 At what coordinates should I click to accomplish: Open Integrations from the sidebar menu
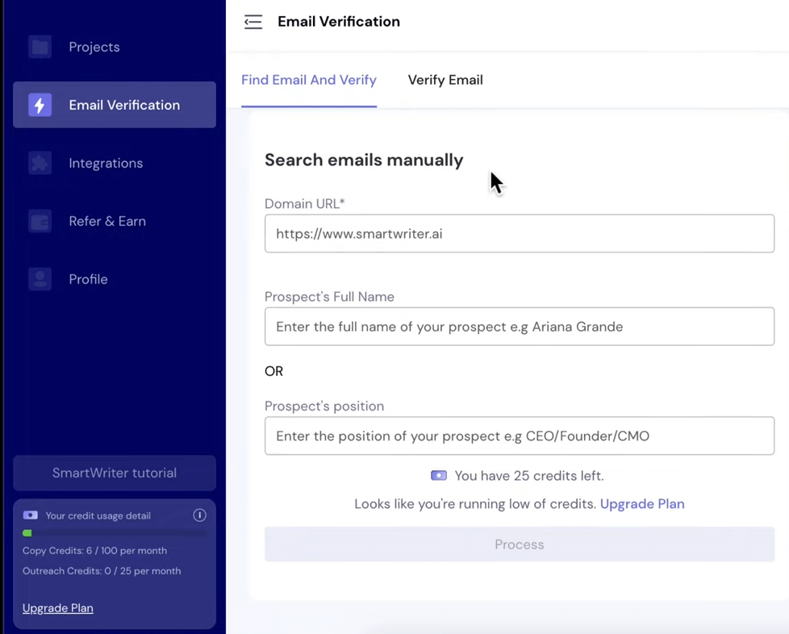click(106, 163)
